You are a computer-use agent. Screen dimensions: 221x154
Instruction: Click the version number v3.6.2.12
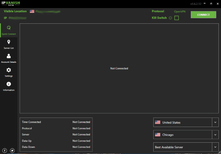point(196,4)
